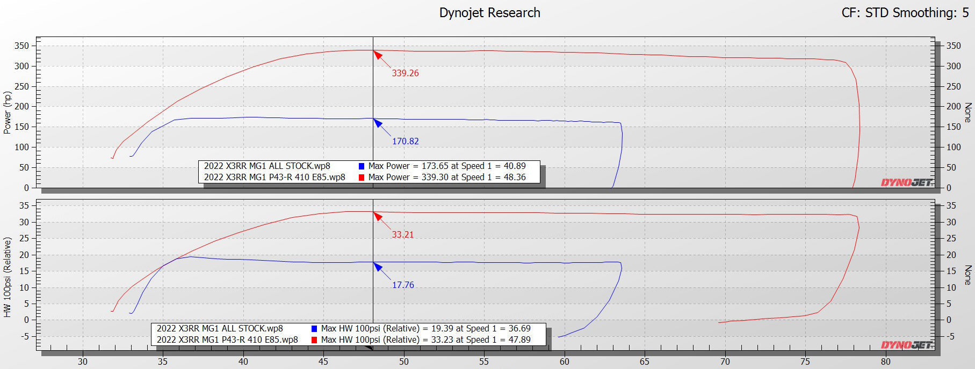
Task: Click the 17.76 value label on pressure graph
Action: [403, 285]
